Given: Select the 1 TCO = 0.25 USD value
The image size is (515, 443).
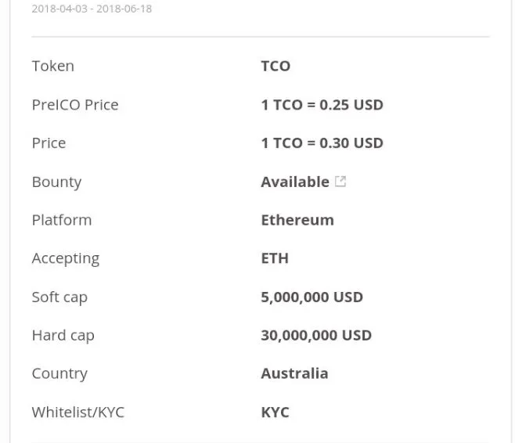Looking at the screenshot, I should pyautogui.click(x=322, y=105).
